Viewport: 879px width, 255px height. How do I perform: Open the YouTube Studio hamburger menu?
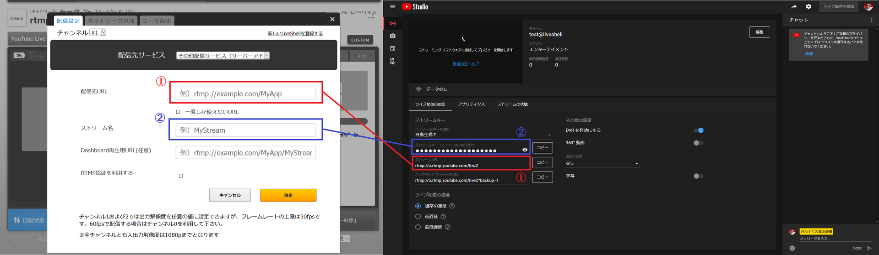392,7
